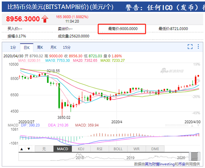Image resolution: width=205 pixels, height=168 pixels.
Task: Switch to the 周K chart tab
Action: [40, 47]
